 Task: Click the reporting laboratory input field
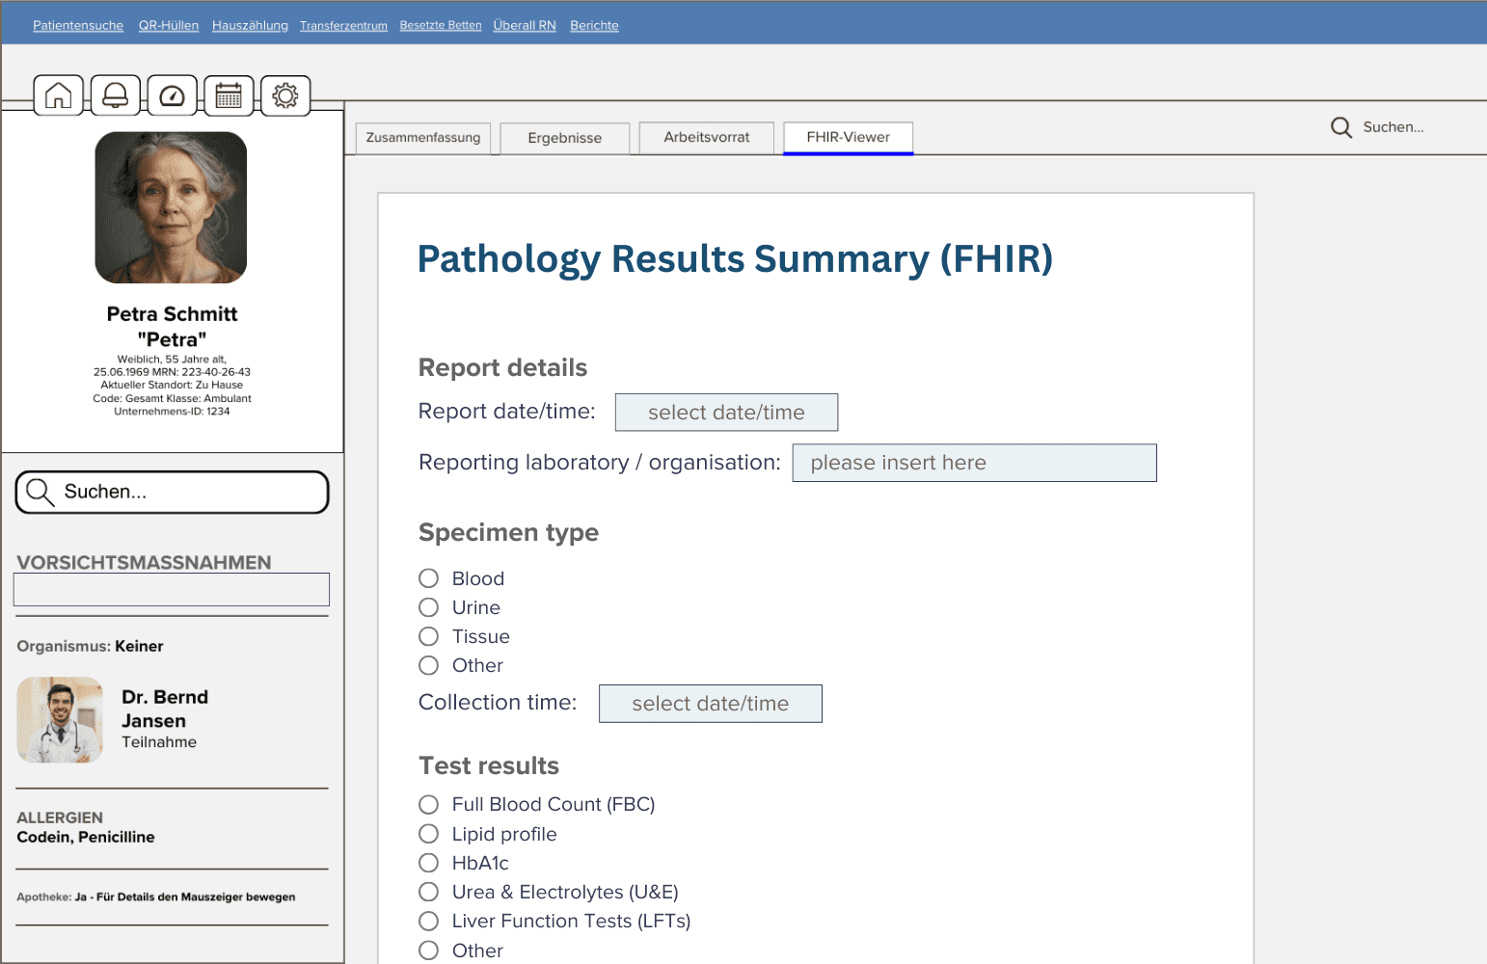pyautogui.click(x=974, y=462)
